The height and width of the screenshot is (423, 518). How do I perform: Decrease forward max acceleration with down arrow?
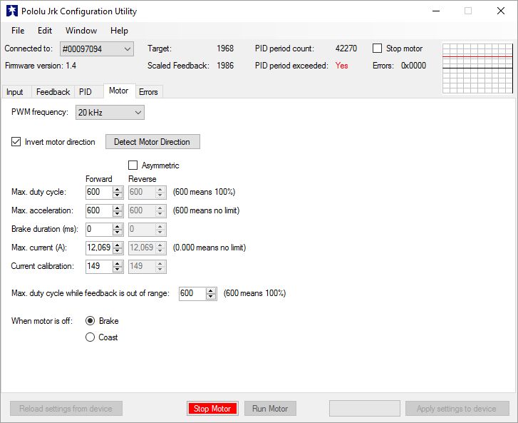coord(118,214)
